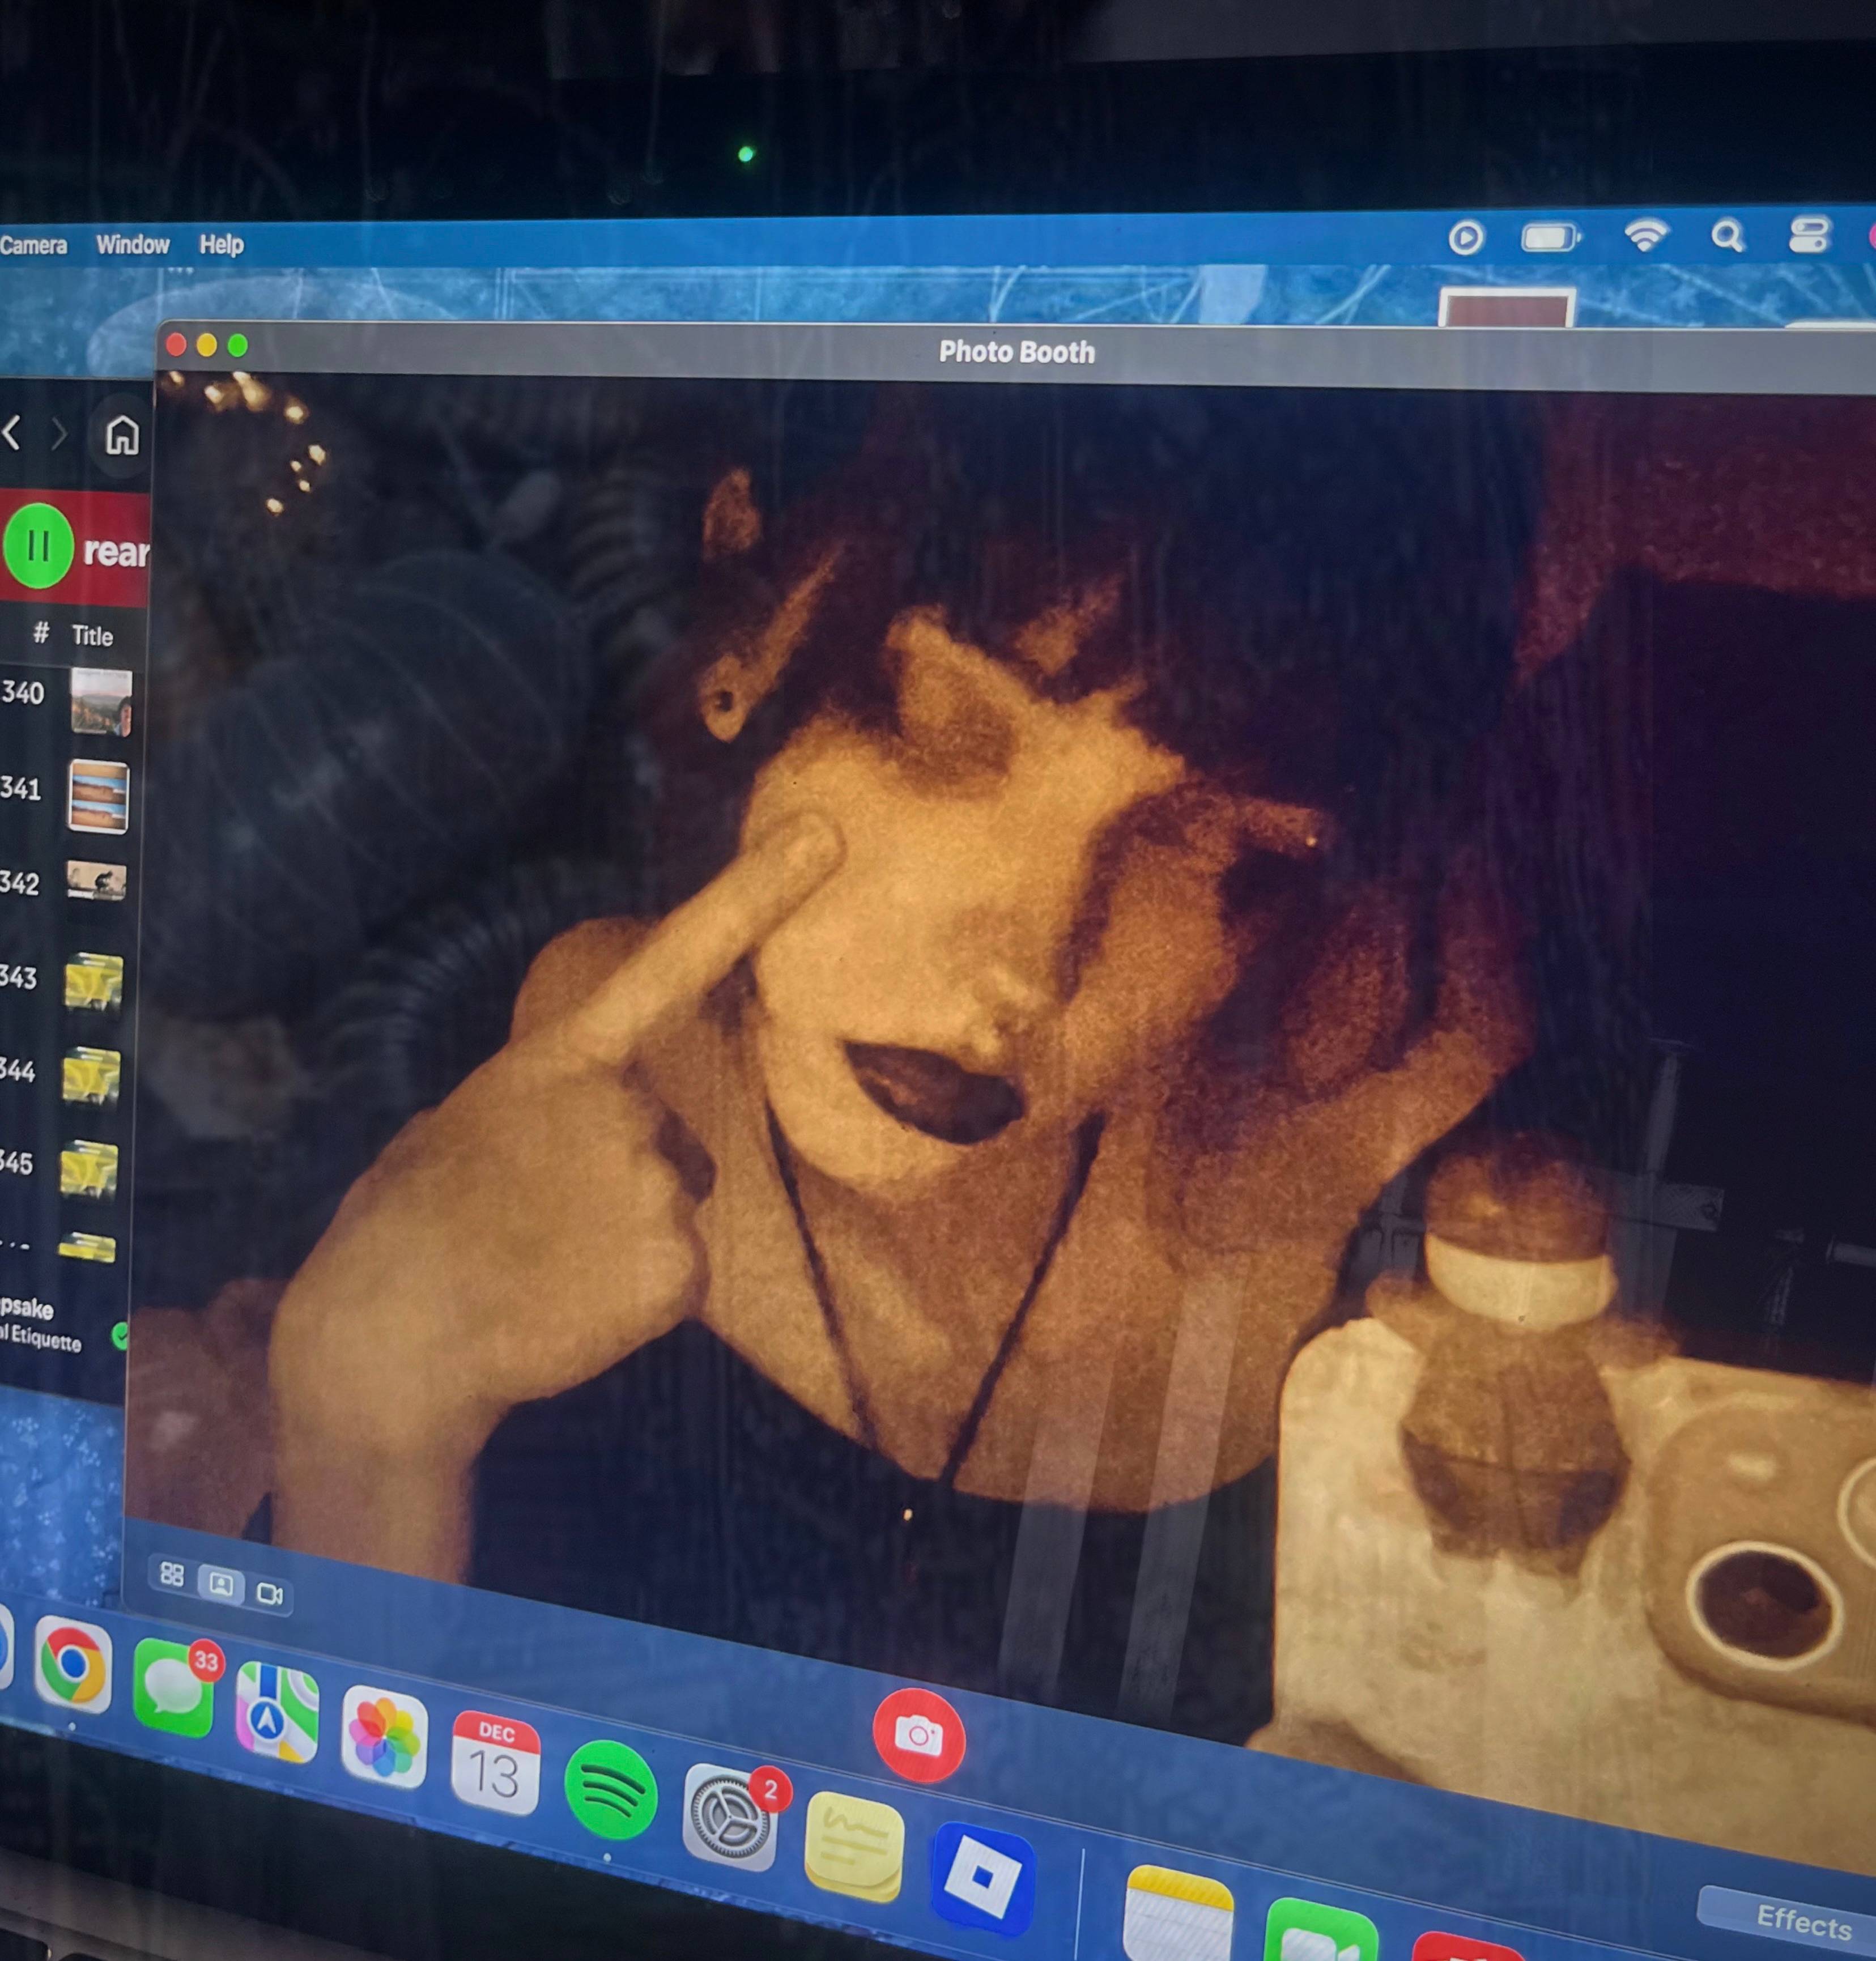Check the battery status icon
Screen dimensions: 1876x1961
[1550, 238]
